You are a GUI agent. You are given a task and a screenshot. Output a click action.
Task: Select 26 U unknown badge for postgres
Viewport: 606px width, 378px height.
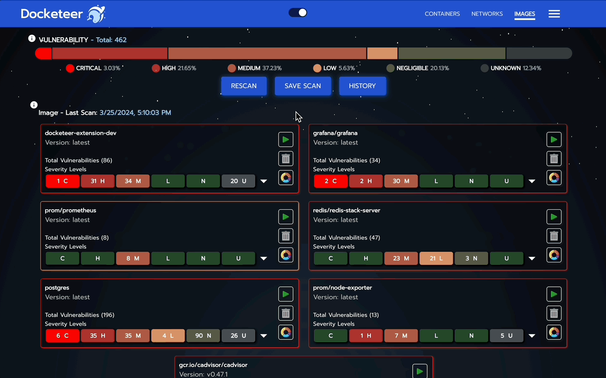pyautogui.click(x=238, y=336)
